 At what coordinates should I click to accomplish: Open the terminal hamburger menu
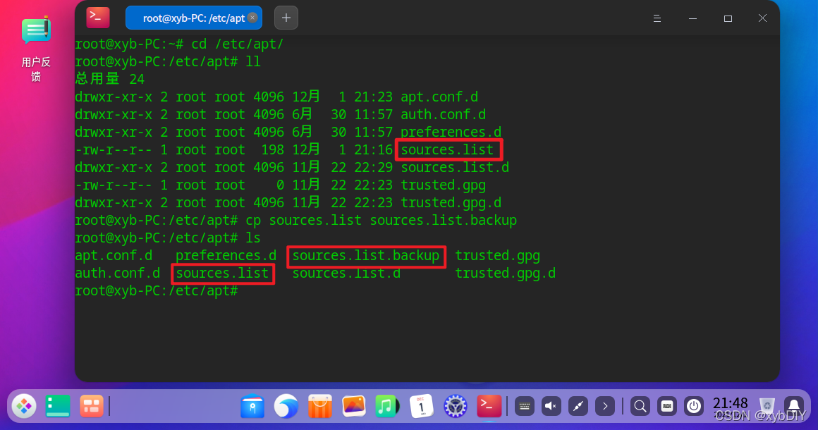point(657,18)
